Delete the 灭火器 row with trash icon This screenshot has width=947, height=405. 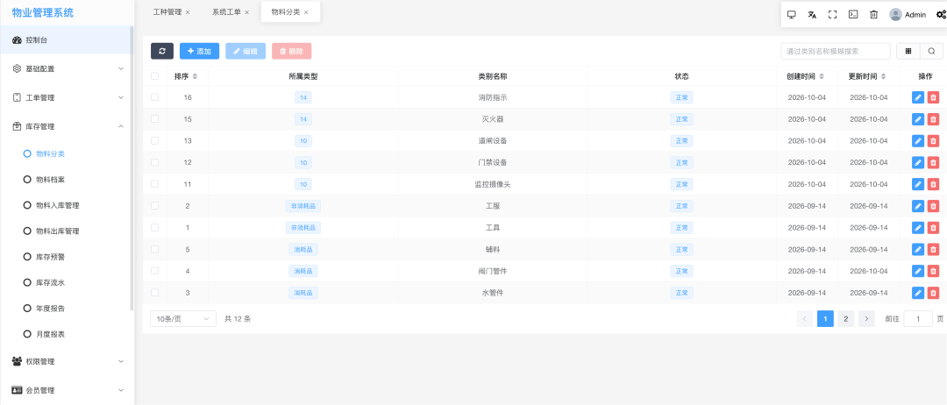click(x=933, y=119)
